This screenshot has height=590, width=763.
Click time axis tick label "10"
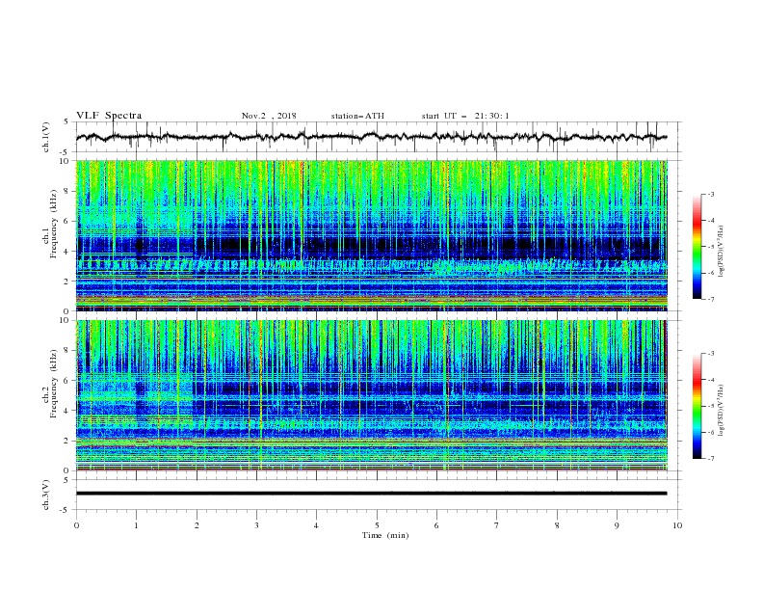click(677, 525)
